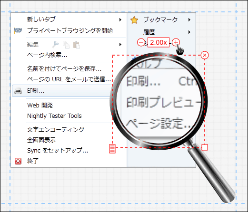Click the printer icon next to 印刷
Screen dimensions: 248x212
(18, 91)
